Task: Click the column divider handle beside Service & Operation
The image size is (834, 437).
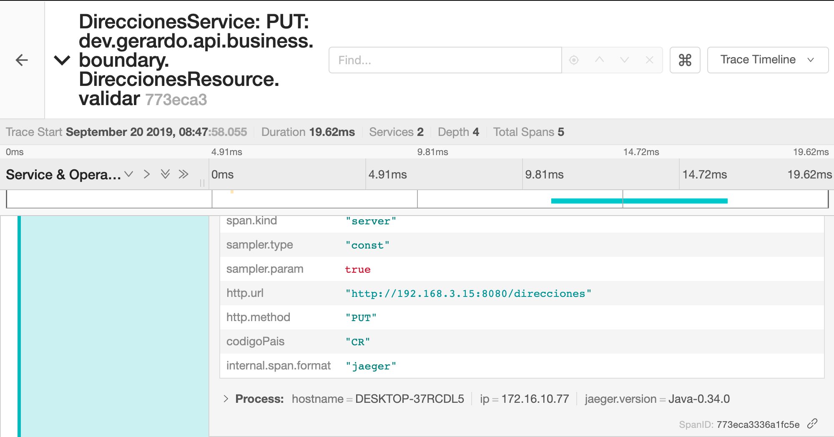Action: (x=202, y=183)
